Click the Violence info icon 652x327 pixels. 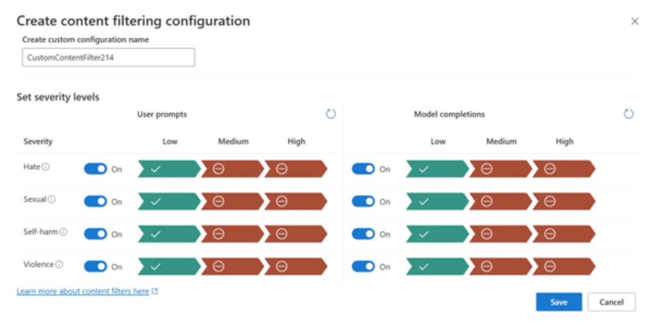[59, 264]
